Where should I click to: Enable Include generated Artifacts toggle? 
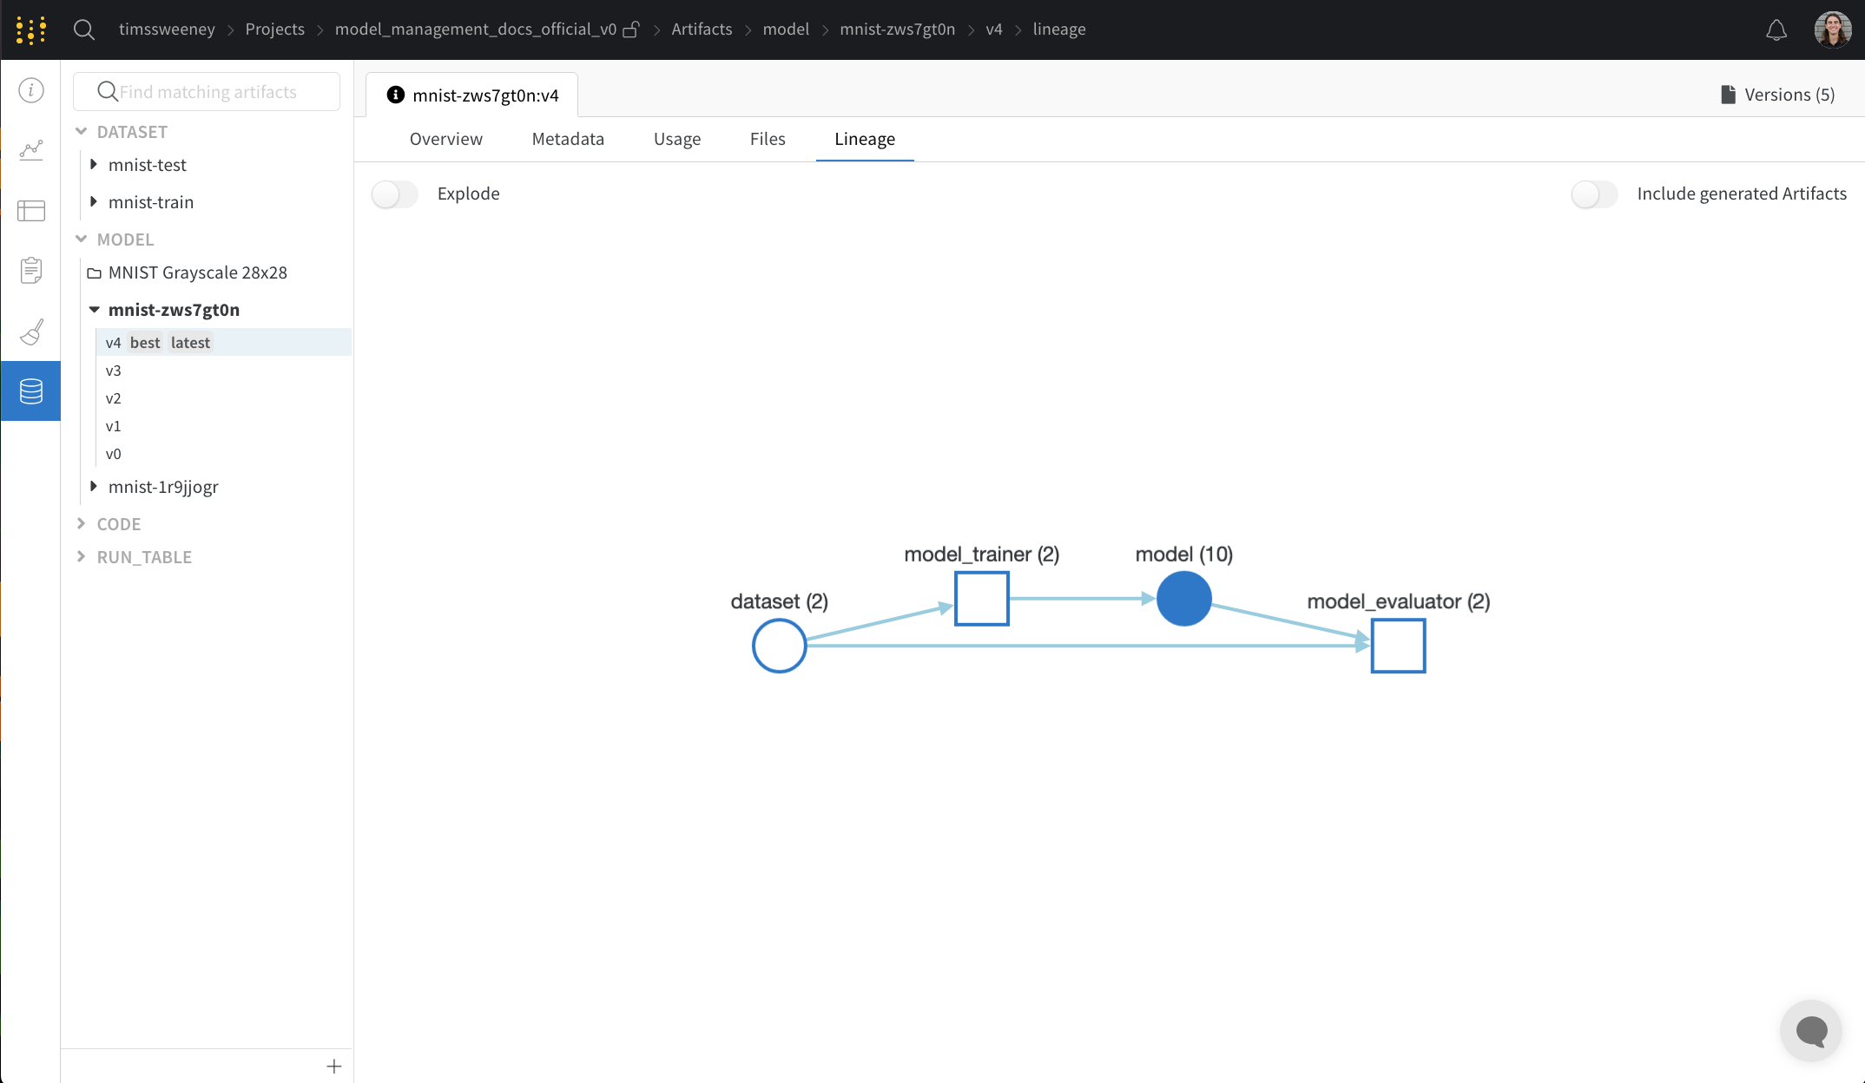(1594, 194)
